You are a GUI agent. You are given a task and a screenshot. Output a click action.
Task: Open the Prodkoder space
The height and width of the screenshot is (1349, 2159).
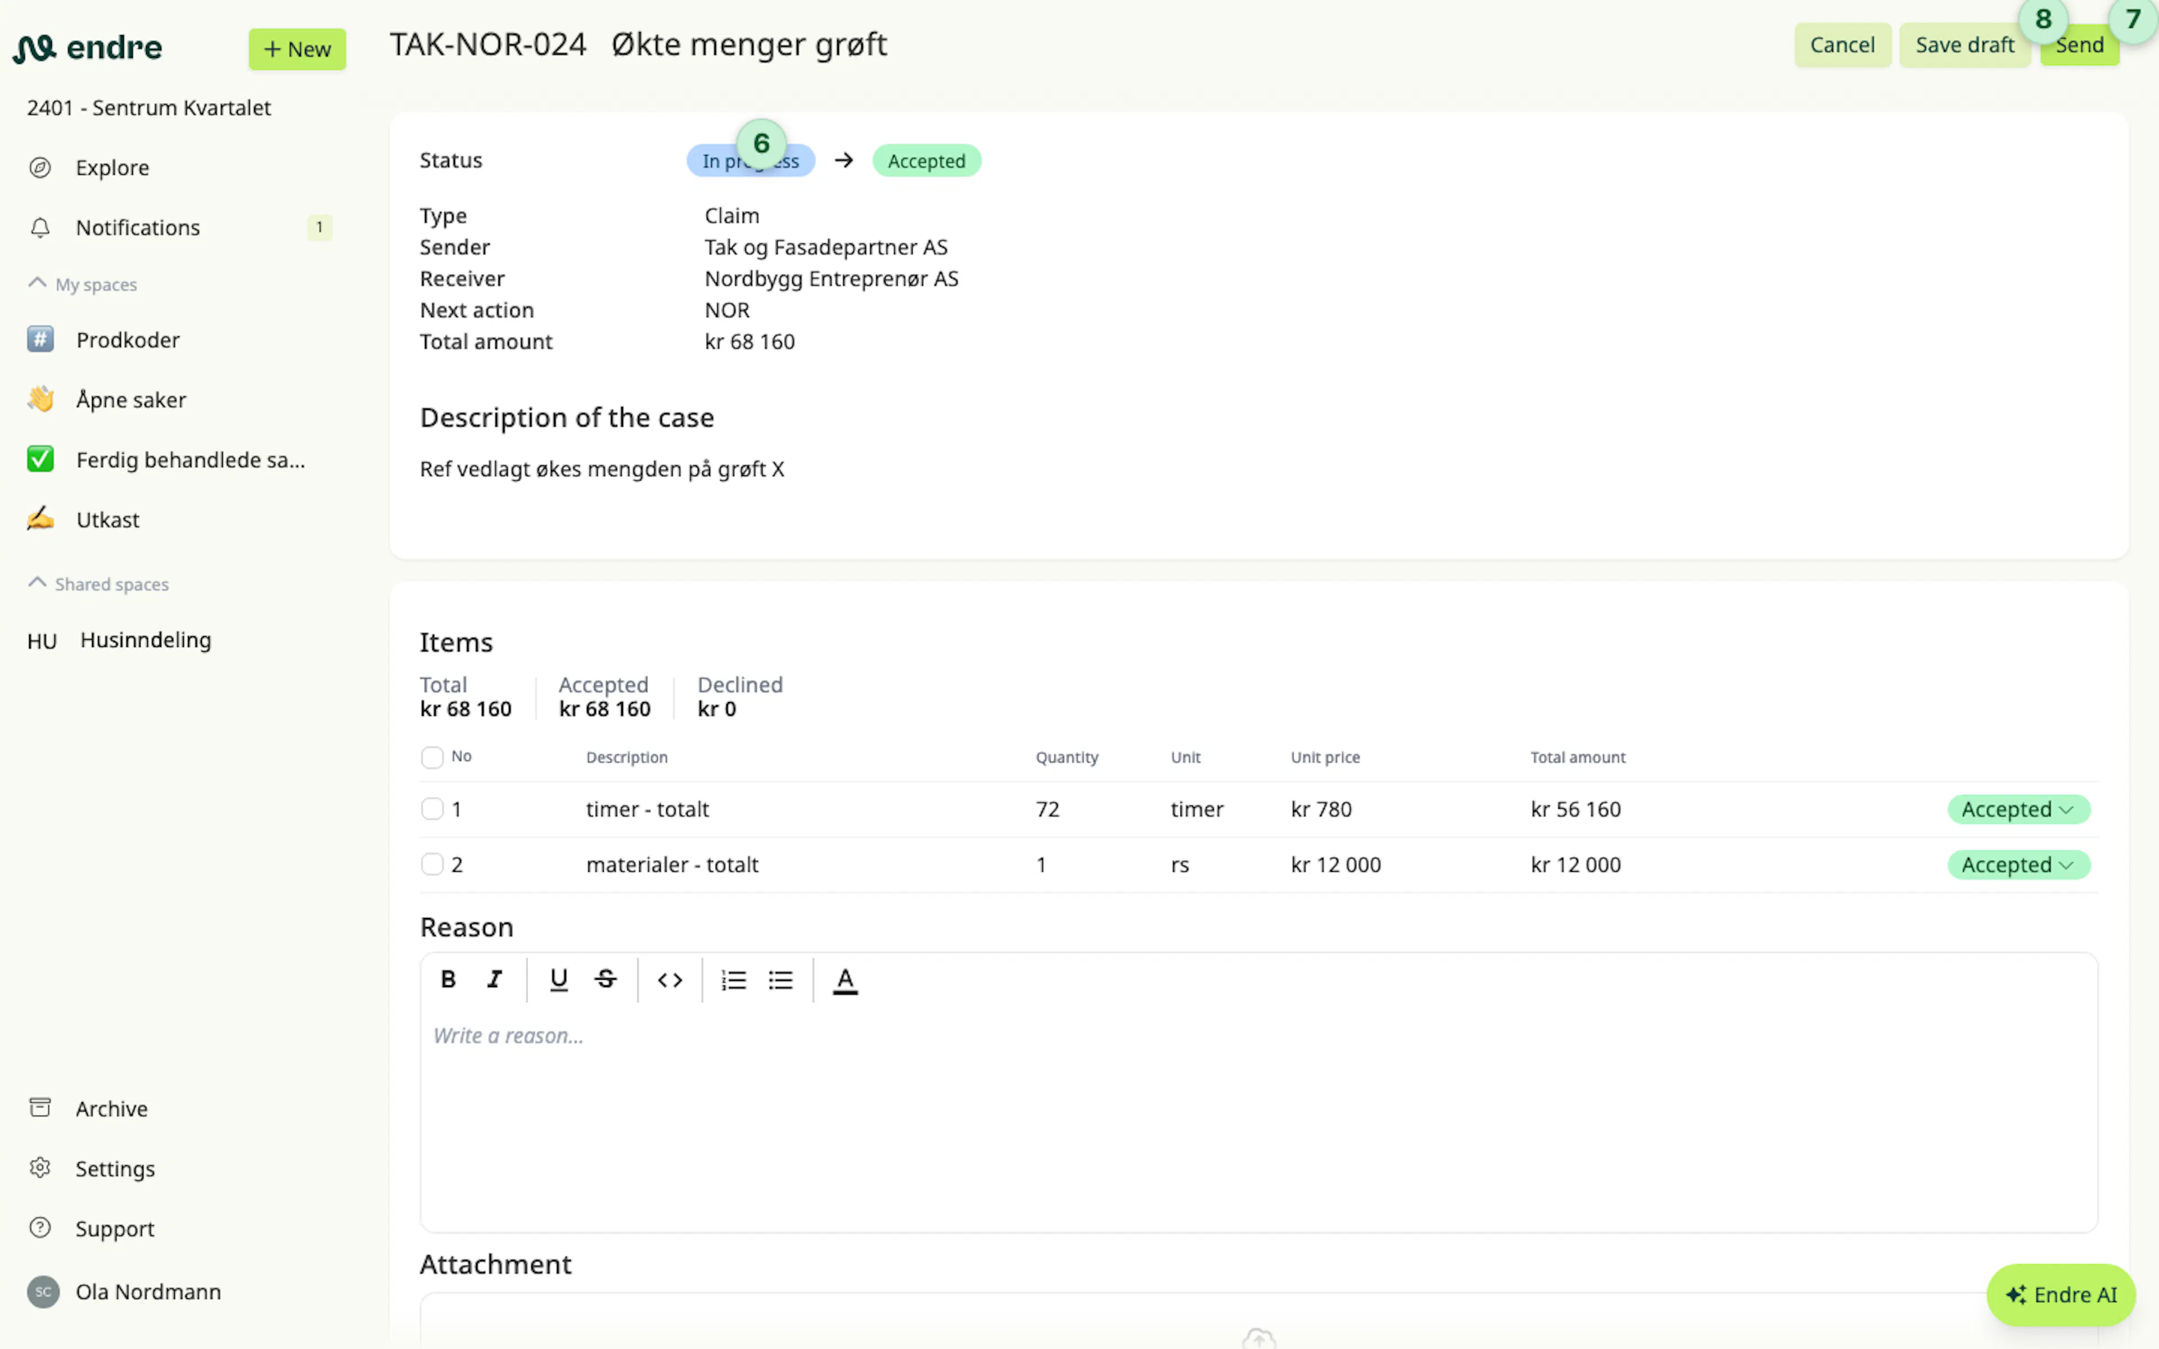pyautogui.click(x=128, y=340)
